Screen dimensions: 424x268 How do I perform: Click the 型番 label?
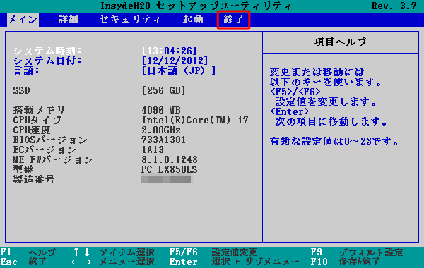pos(23,169)
